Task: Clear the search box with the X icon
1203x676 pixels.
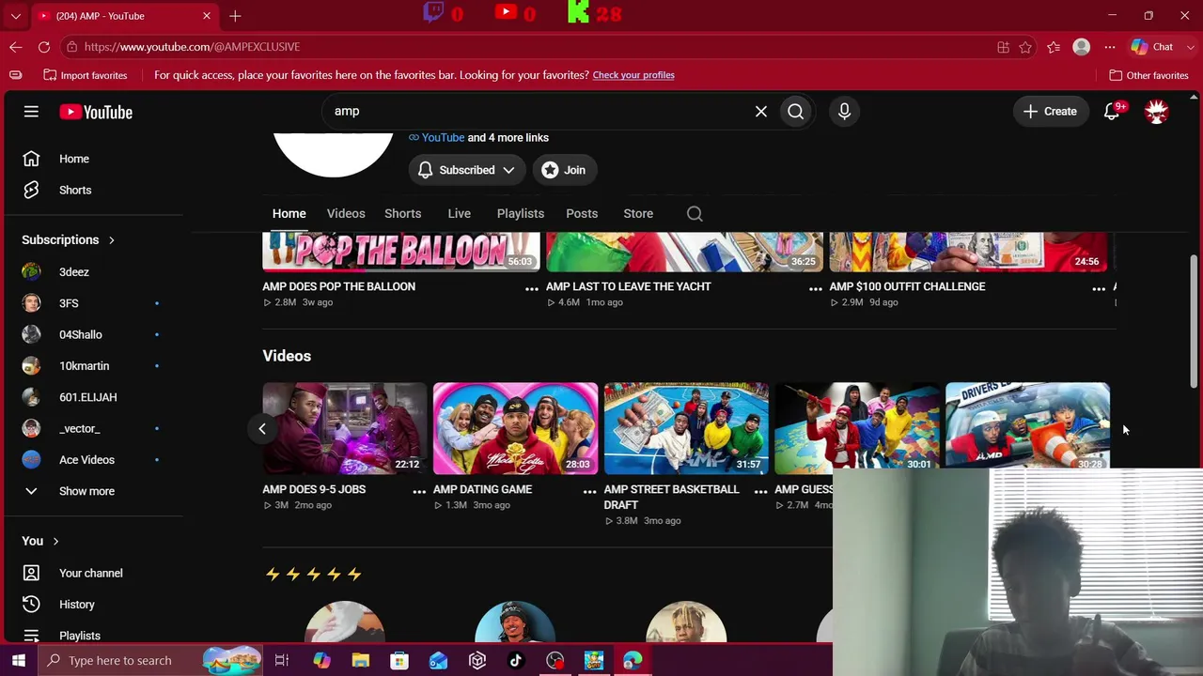Action: pos(761,112)
